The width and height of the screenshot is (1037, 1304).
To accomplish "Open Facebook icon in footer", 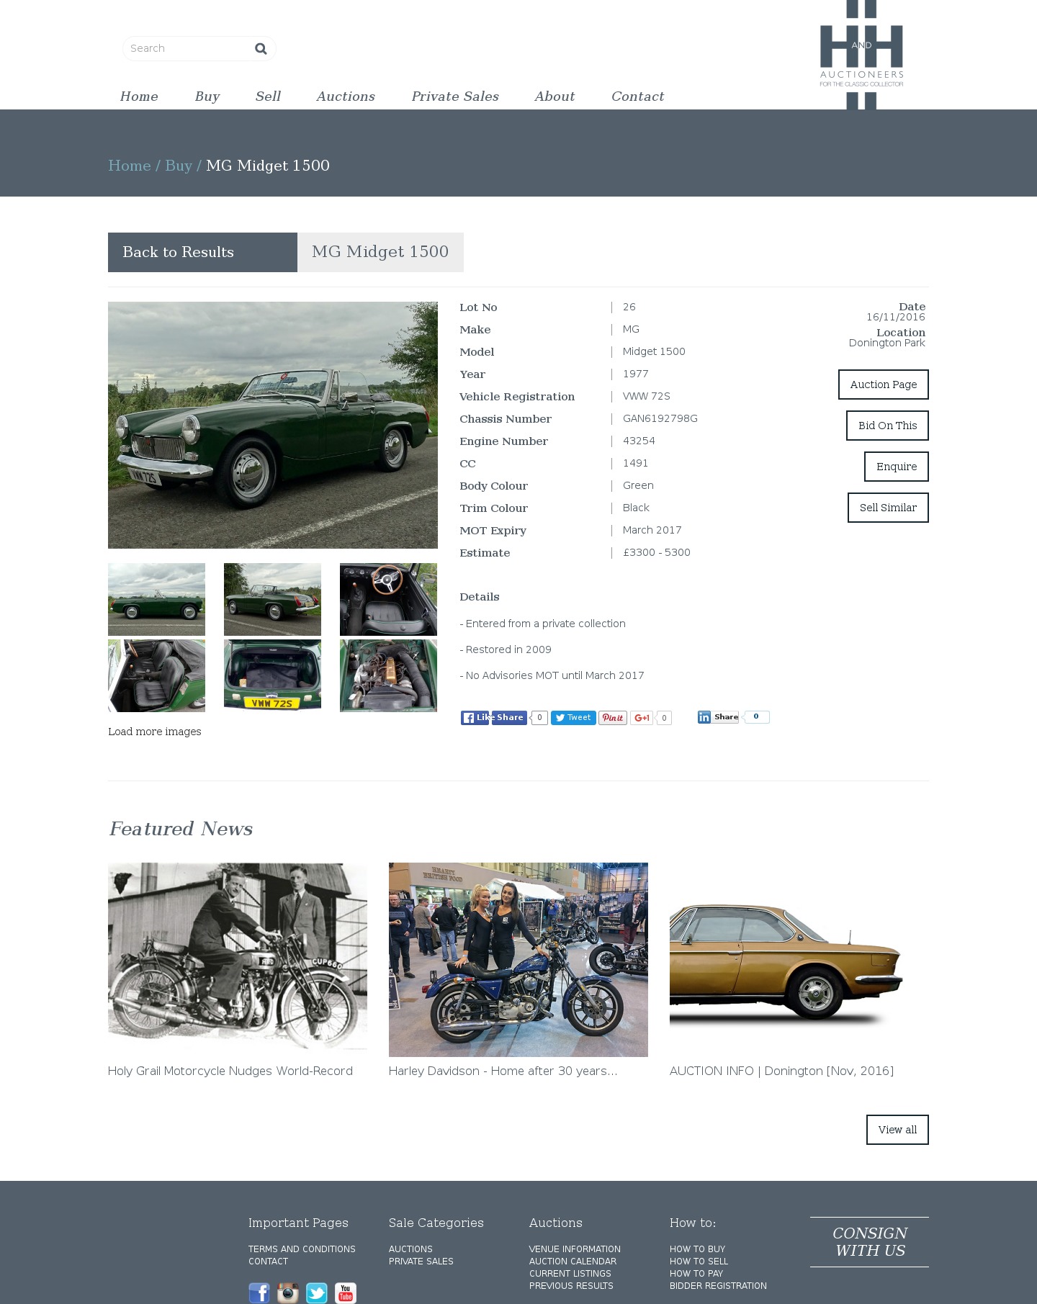I will (x=259, y=1292).
